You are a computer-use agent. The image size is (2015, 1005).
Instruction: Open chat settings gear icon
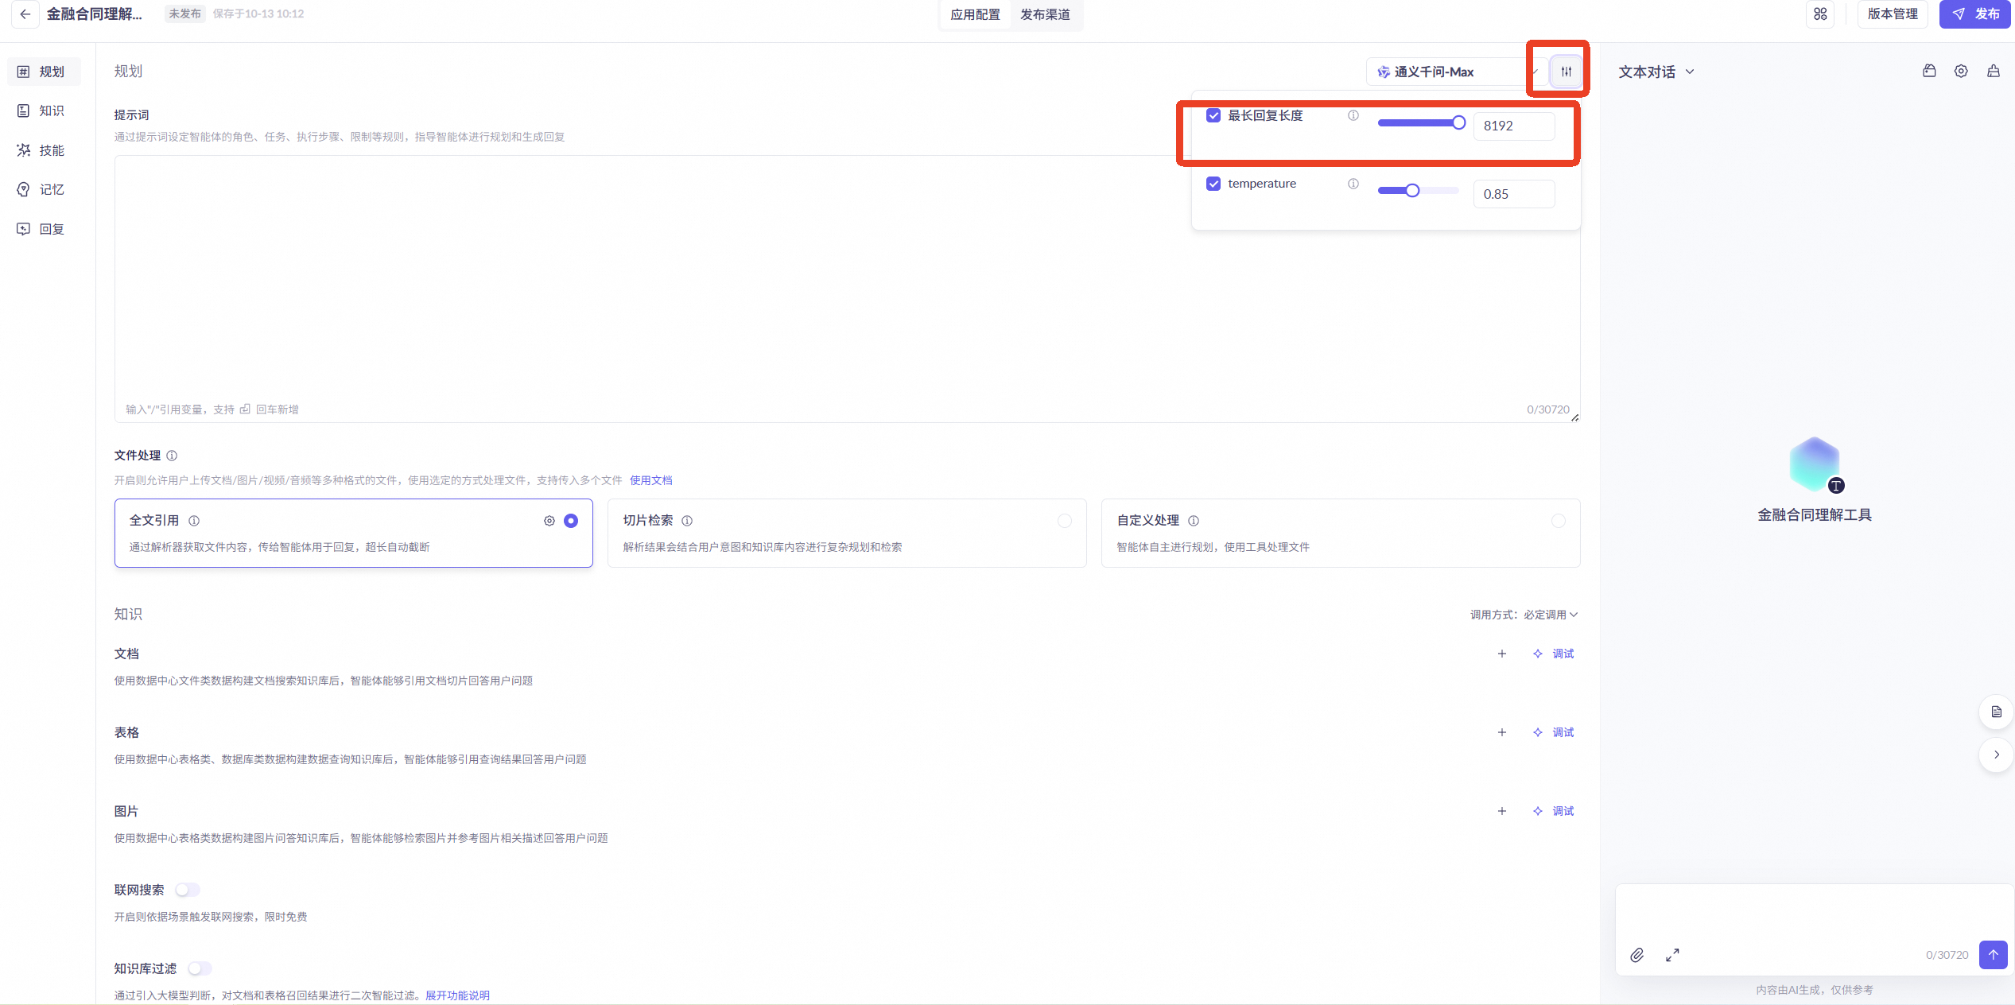point(1961,72)
